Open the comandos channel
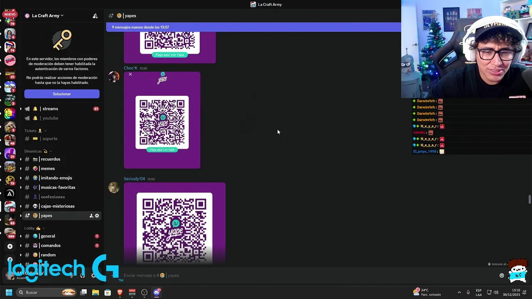 tap(62, 245)
